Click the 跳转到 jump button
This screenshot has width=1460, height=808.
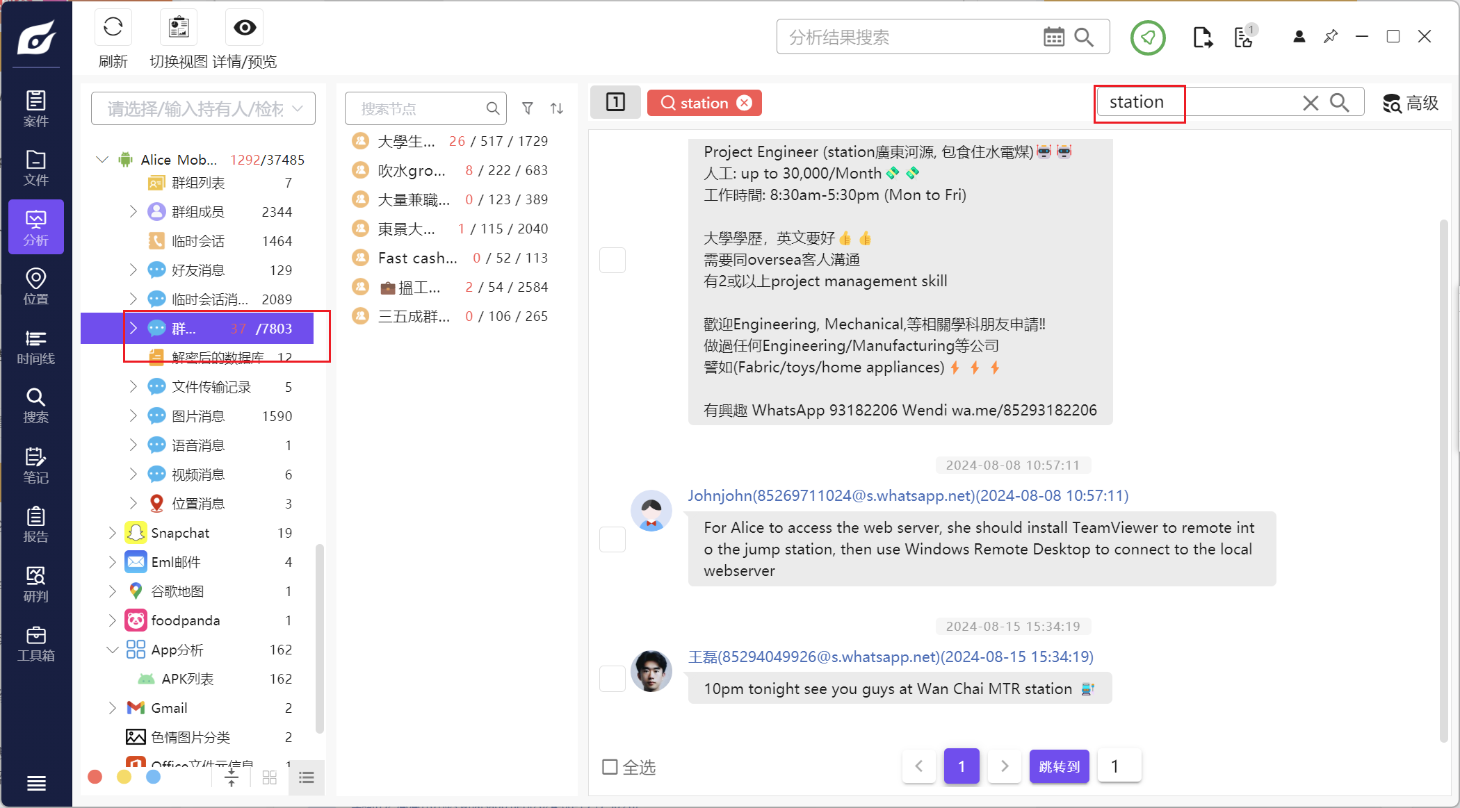point(1059,766)
